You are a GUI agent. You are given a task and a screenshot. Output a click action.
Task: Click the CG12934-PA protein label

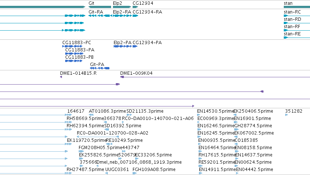[x=147, y=43]
